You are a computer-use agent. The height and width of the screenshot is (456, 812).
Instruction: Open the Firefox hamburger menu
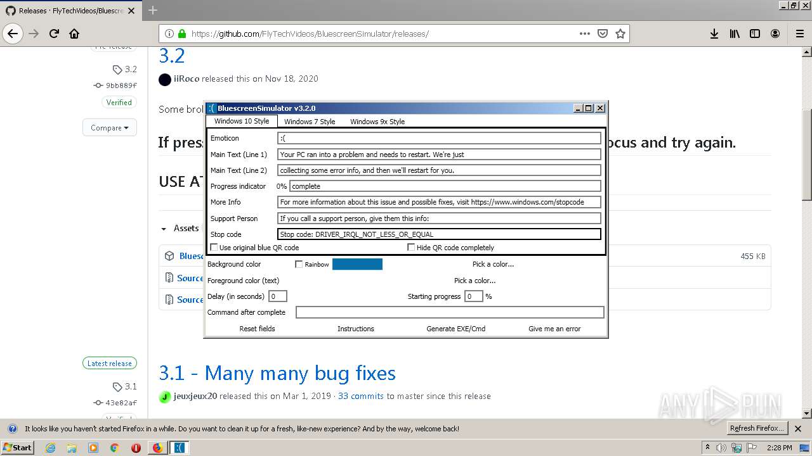pos(799,34)
